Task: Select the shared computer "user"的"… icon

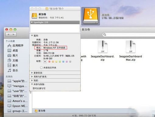Action: pyautogui.click(x=9, y=91)
